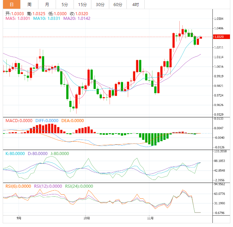Select the 30分 timeframe tab
The image size is (233, 227).
pyautogui.click(x=100, y=4)
